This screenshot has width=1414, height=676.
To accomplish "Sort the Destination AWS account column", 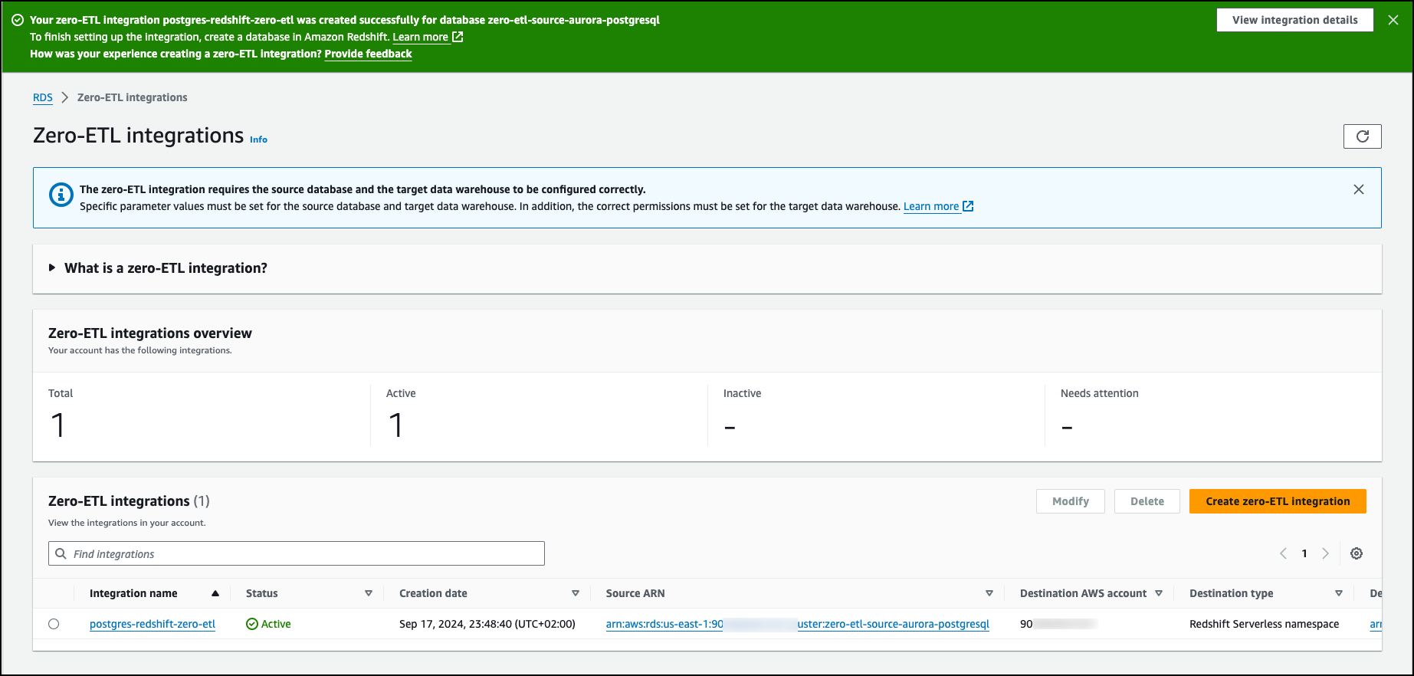I will coord(1159,593).
